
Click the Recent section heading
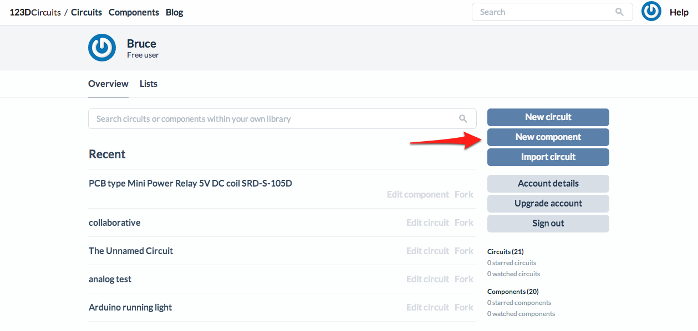[107, 154]
